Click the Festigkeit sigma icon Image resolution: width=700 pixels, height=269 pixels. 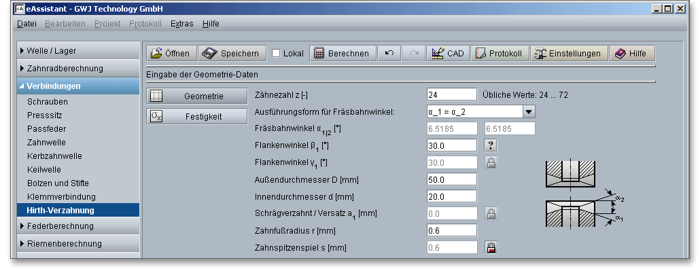click(156, 116)
